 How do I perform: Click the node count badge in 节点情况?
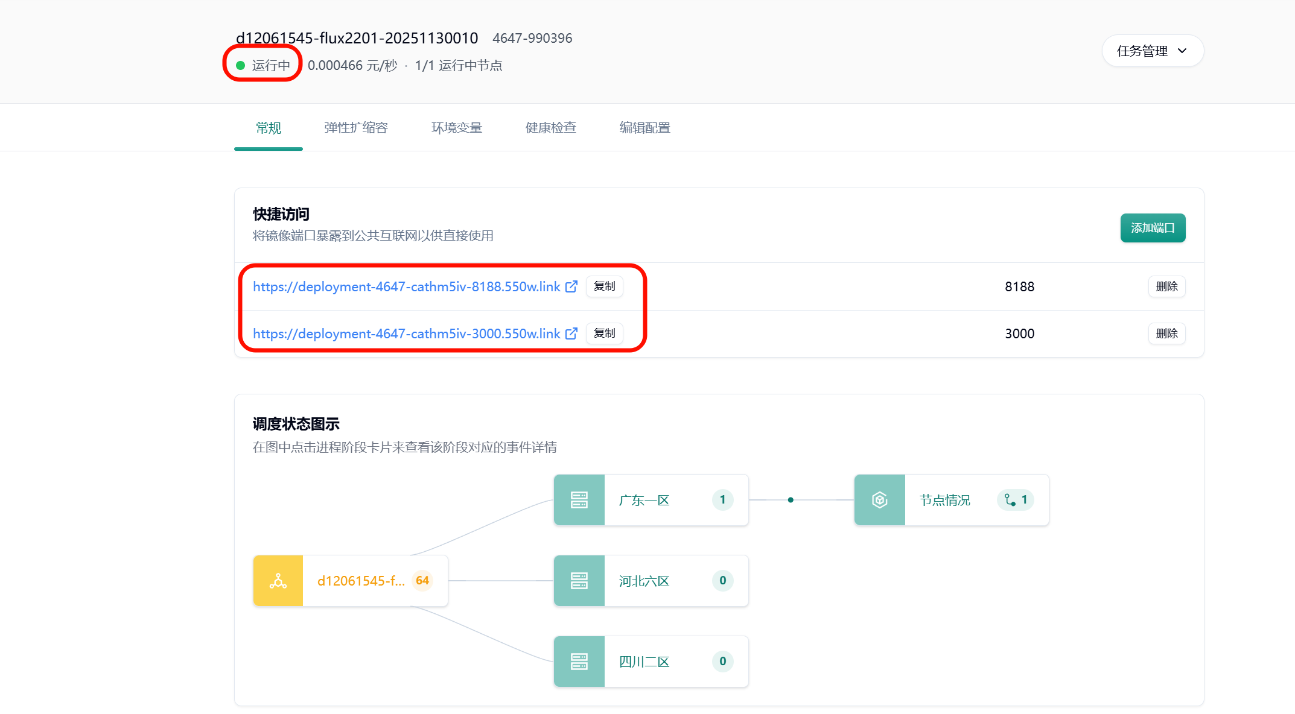click(x=1016, y=500)
